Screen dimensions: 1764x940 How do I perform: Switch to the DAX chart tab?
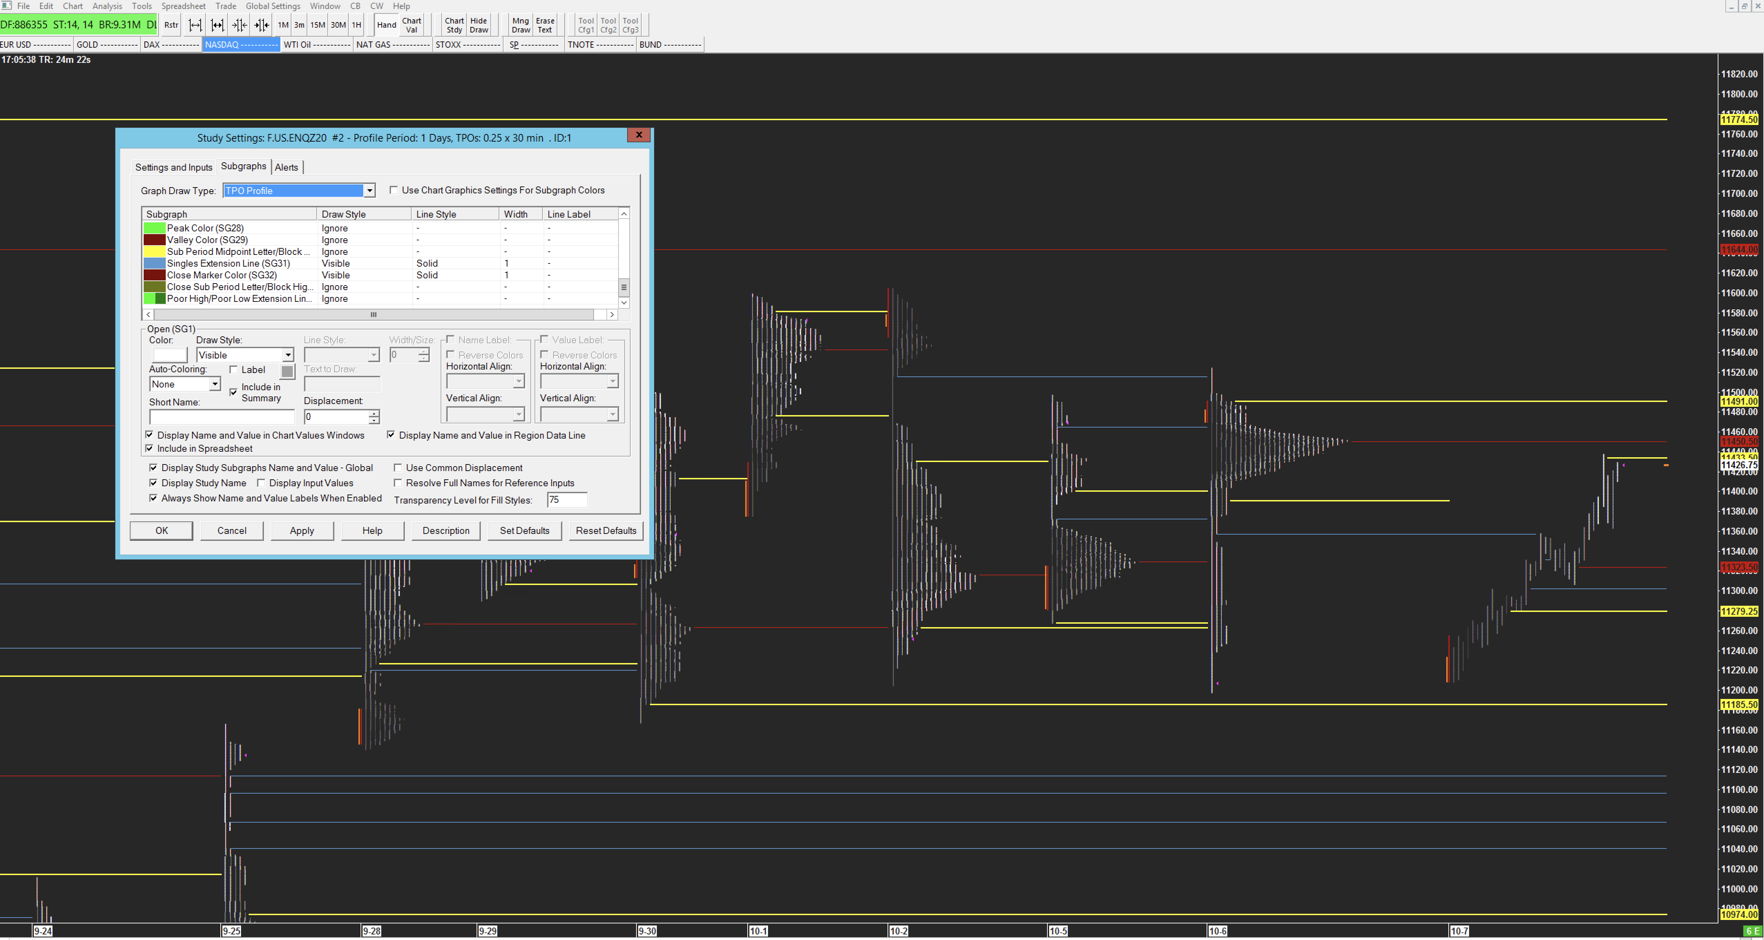tap(171, 45)
